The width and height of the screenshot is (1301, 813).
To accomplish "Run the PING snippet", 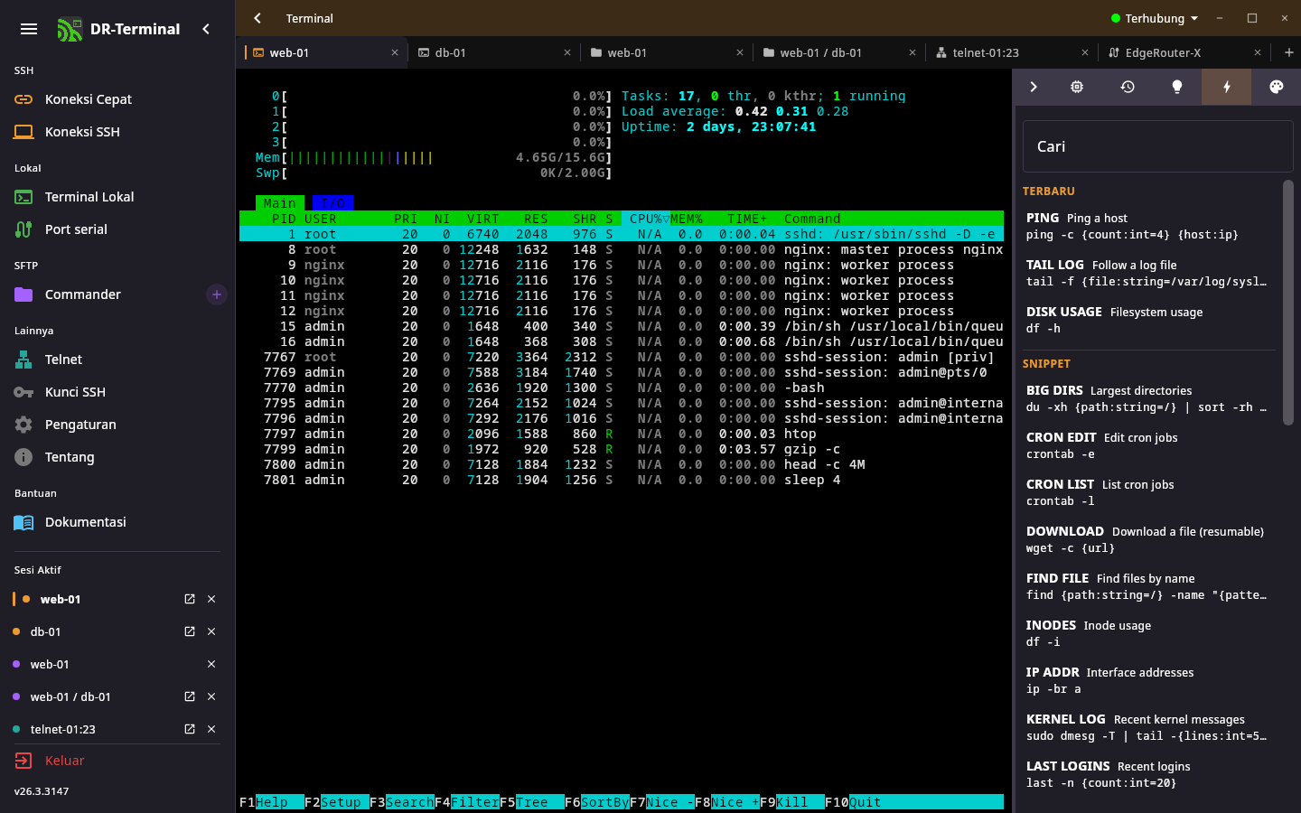I will pyautogui.click(x=1149, y=226).
